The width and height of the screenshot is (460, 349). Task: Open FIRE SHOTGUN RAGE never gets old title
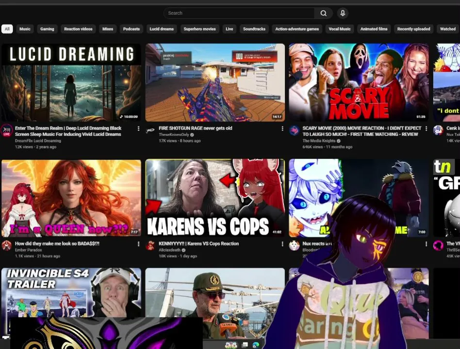click(196, 128)
